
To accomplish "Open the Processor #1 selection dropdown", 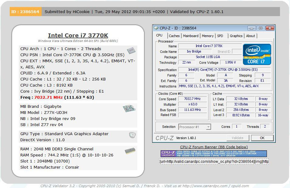I will (x=195, y=127).
